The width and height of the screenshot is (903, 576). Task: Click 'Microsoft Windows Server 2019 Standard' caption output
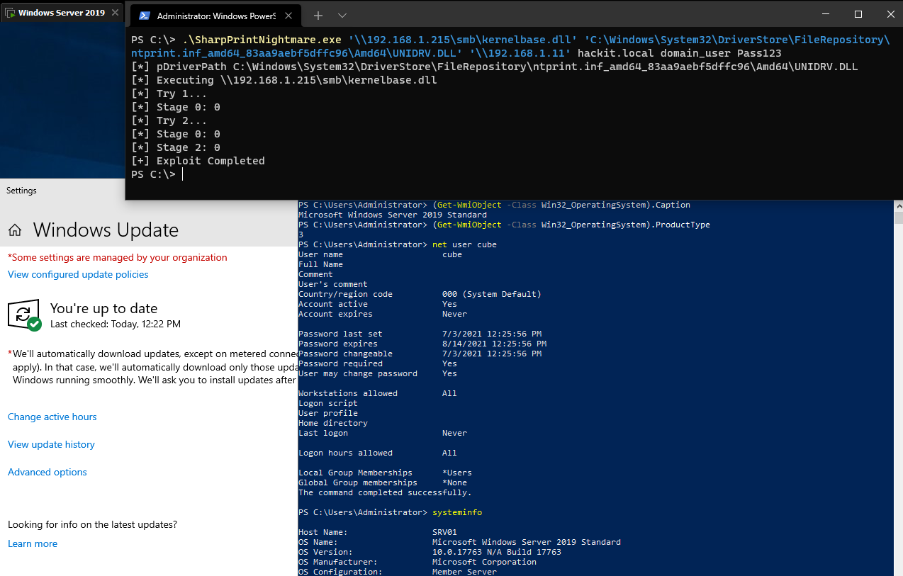tap(393, 215)
